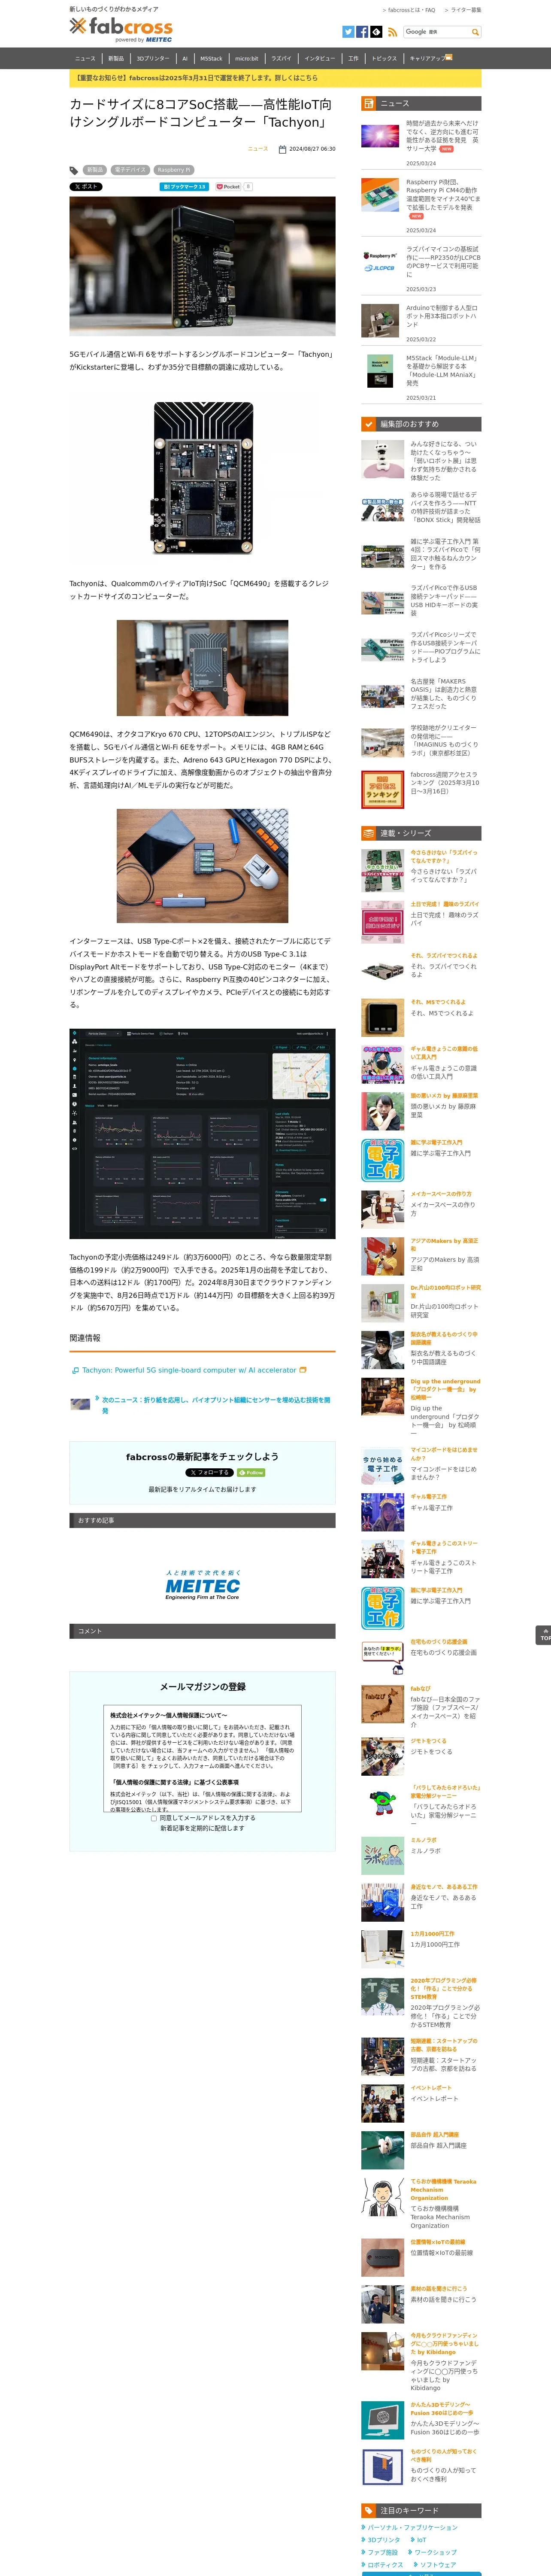
Task: Open the ワークショップ keyword link
Action: click(x=435, y=2552)
